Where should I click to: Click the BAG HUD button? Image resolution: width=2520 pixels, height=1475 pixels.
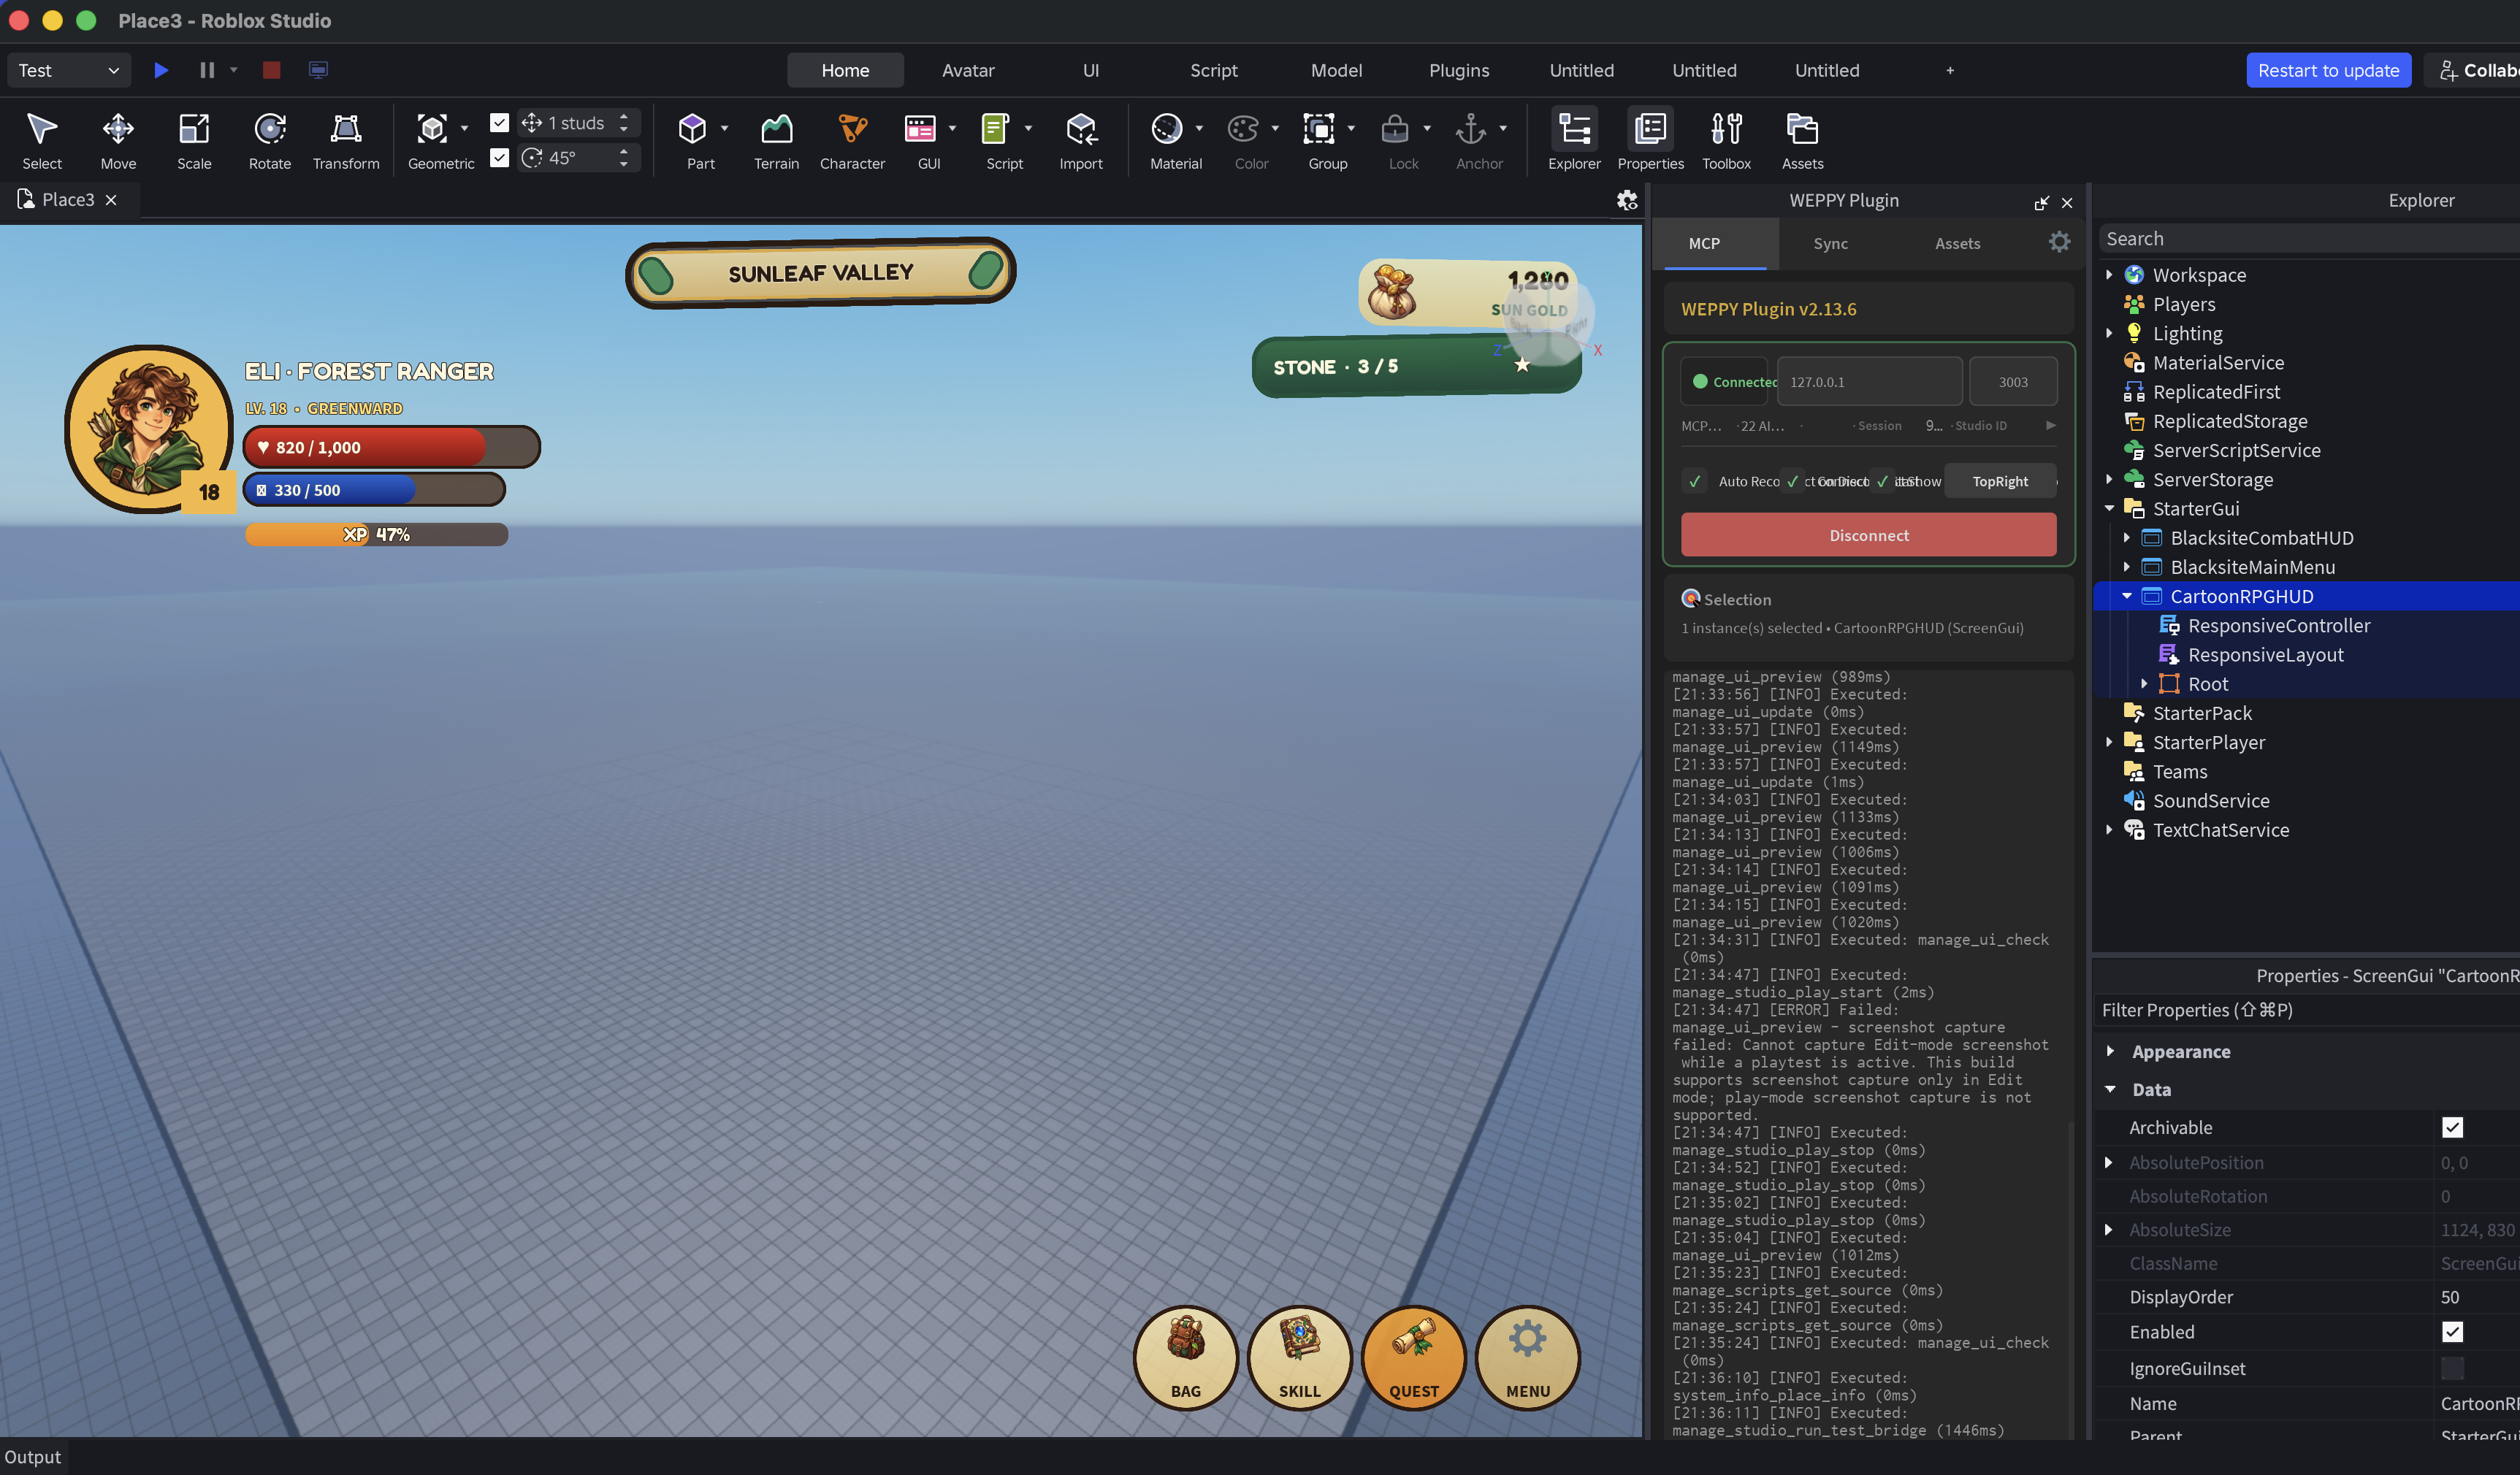click(x=1185, y=1357)
